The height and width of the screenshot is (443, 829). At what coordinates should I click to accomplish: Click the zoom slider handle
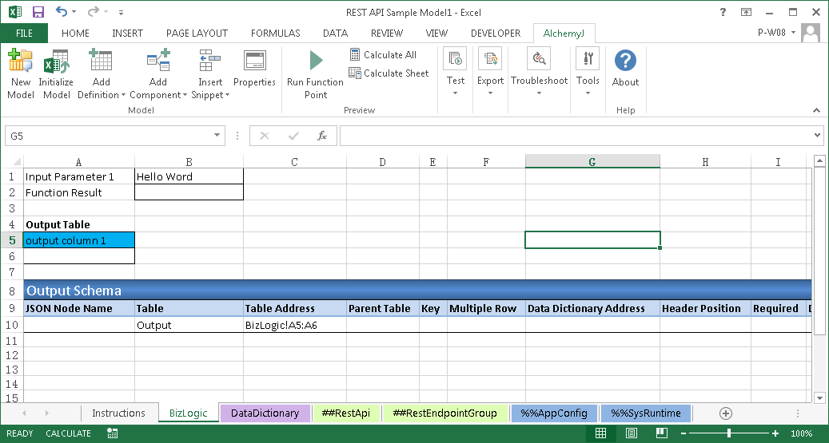pos(728,433)
